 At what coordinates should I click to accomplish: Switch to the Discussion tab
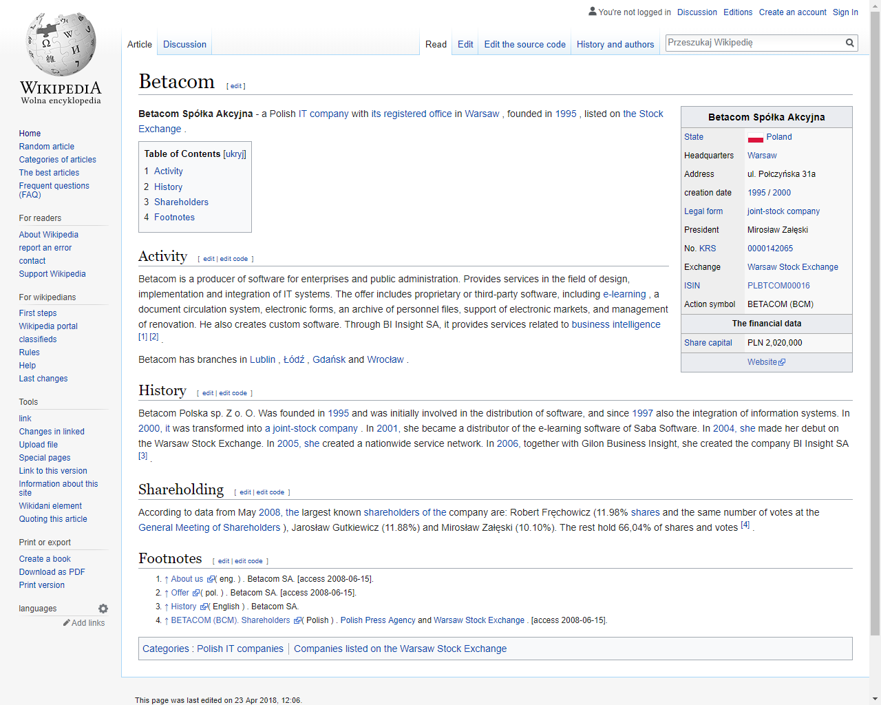click(x=184, y=44)
